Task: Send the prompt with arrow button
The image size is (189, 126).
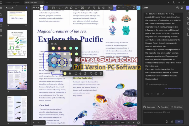Action: [x=179, y=122]
